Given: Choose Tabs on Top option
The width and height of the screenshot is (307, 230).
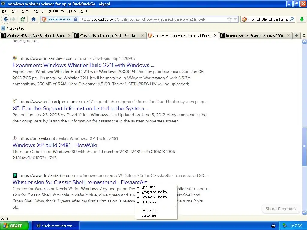Looking at the screenshot, I should coord(156,210).
